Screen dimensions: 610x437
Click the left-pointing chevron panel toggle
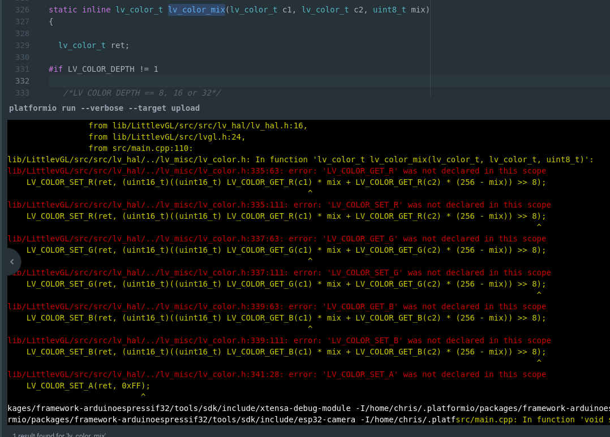(x=12, y=262)
